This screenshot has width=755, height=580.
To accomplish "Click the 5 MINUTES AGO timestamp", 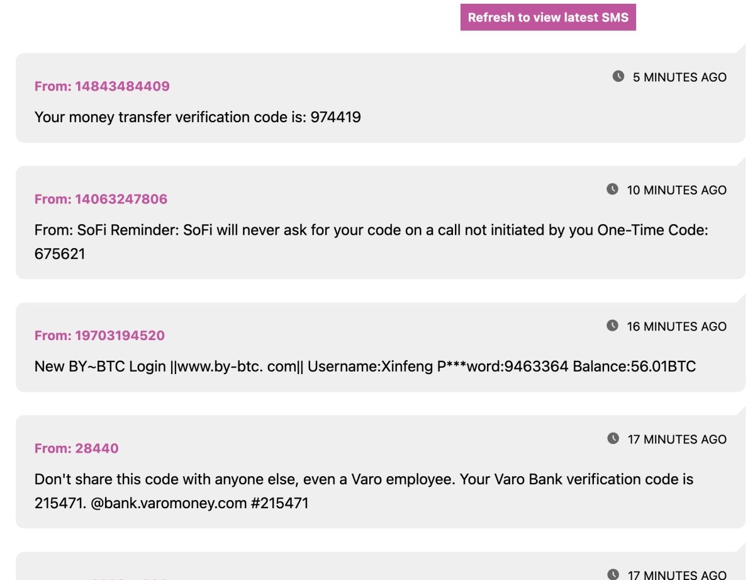I will (x=679, y=77).
